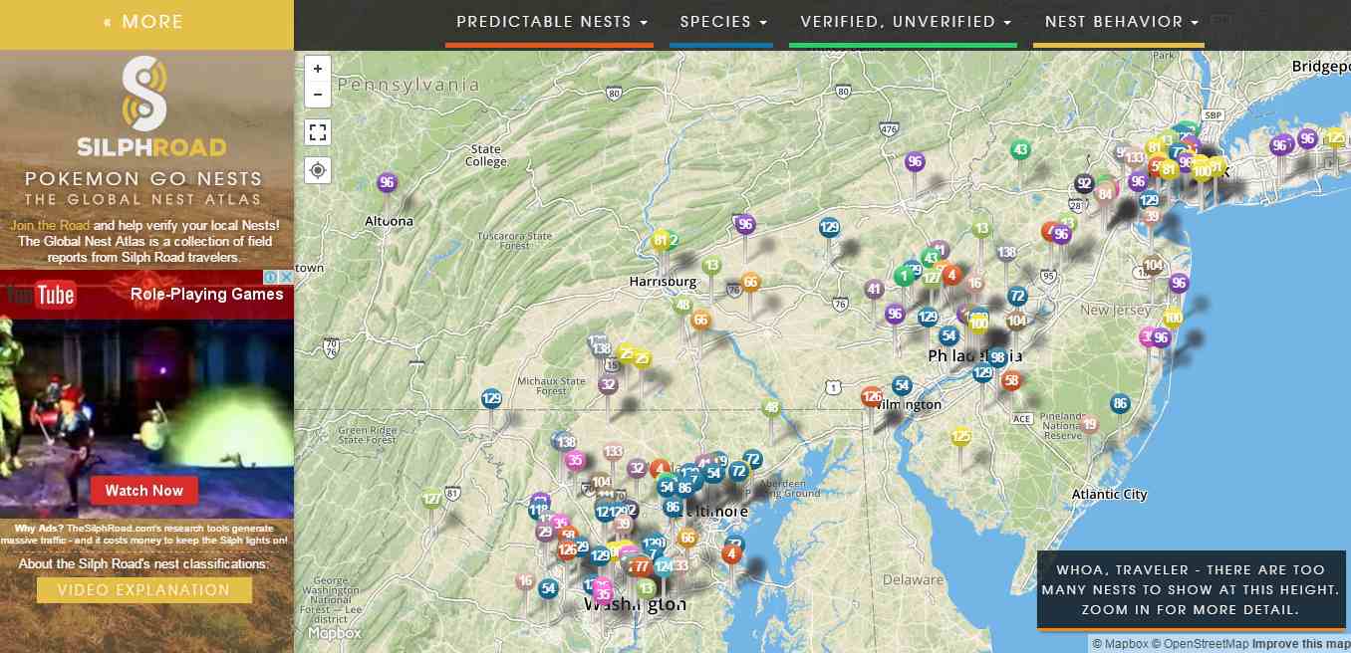Select yellow 81 marker north of Harrisburg
Image resolution: width=1351 pixels, height=653 pixels.
pos(661,240)
